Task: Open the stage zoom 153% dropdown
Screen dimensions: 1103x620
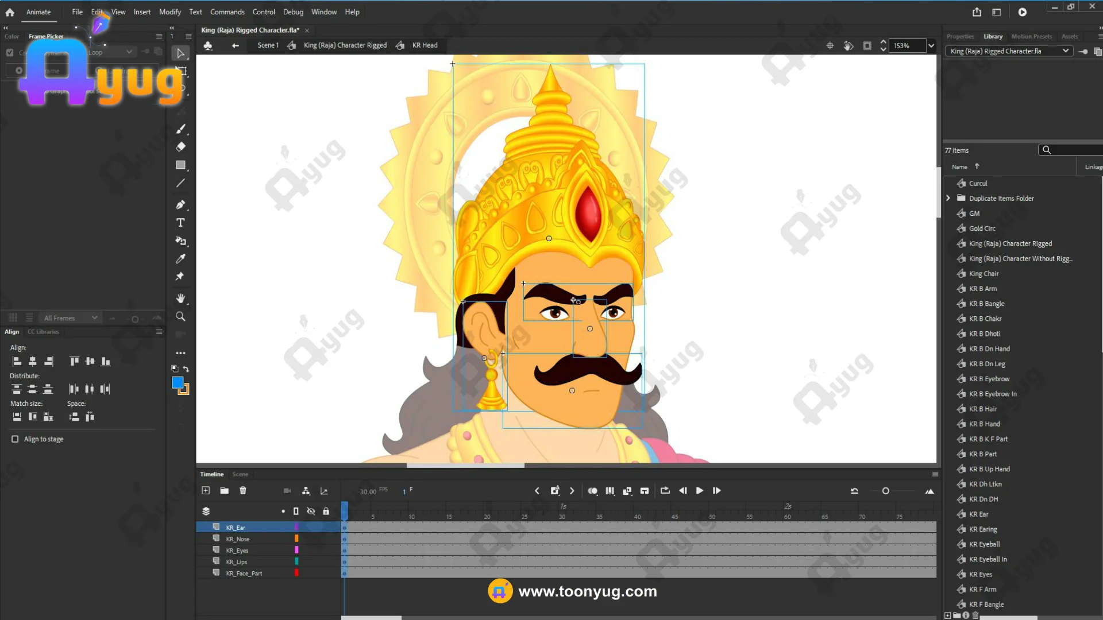Action: 931,46
